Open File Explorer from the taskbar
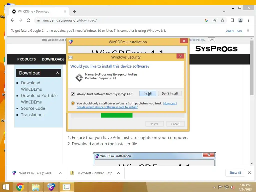 point(35,187)
